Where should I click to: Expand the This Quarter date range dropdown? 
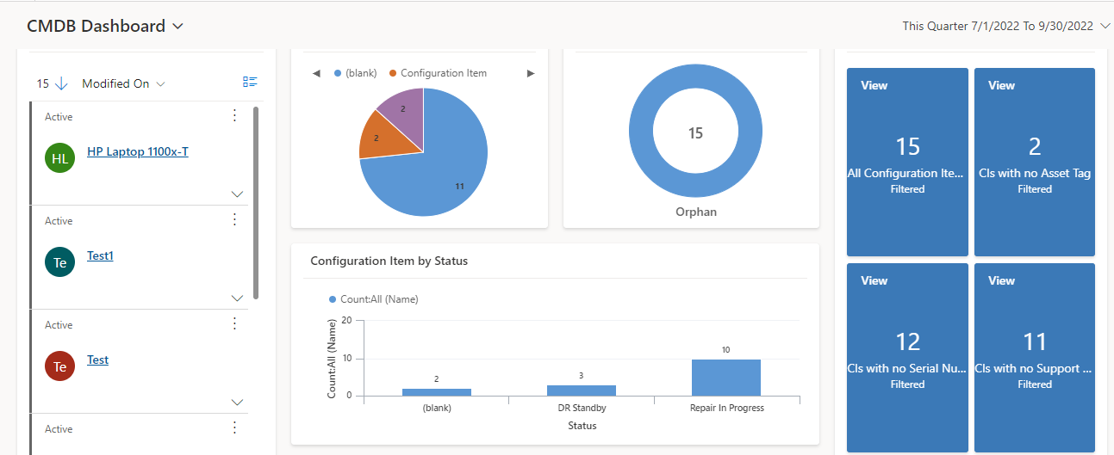point(1105,26)
